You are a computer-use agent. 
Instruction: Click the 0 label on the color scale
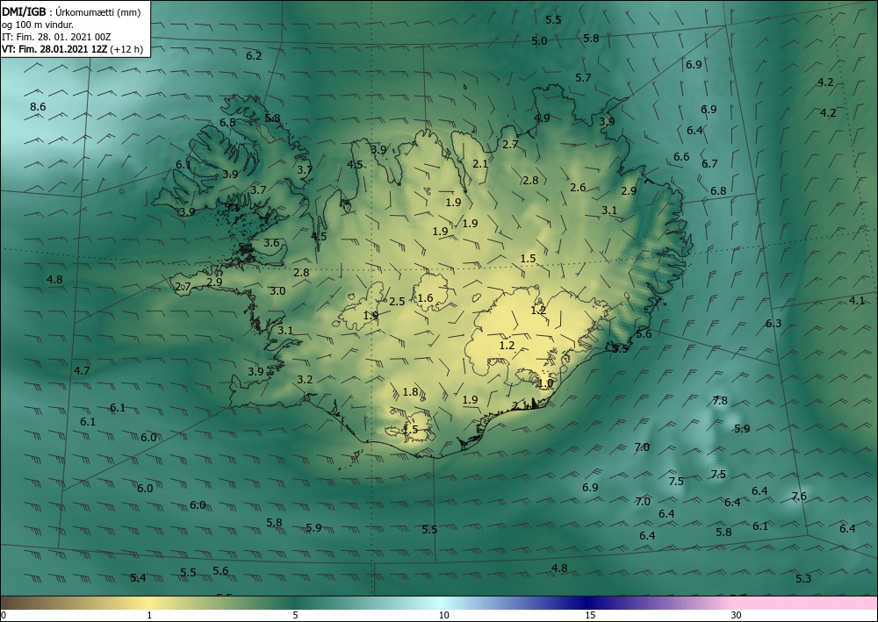coord(4,616)
